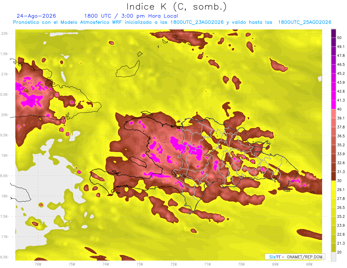Click the colorbar value '27.8'
This screenshot has height=268, width=347.
[341, 199]
